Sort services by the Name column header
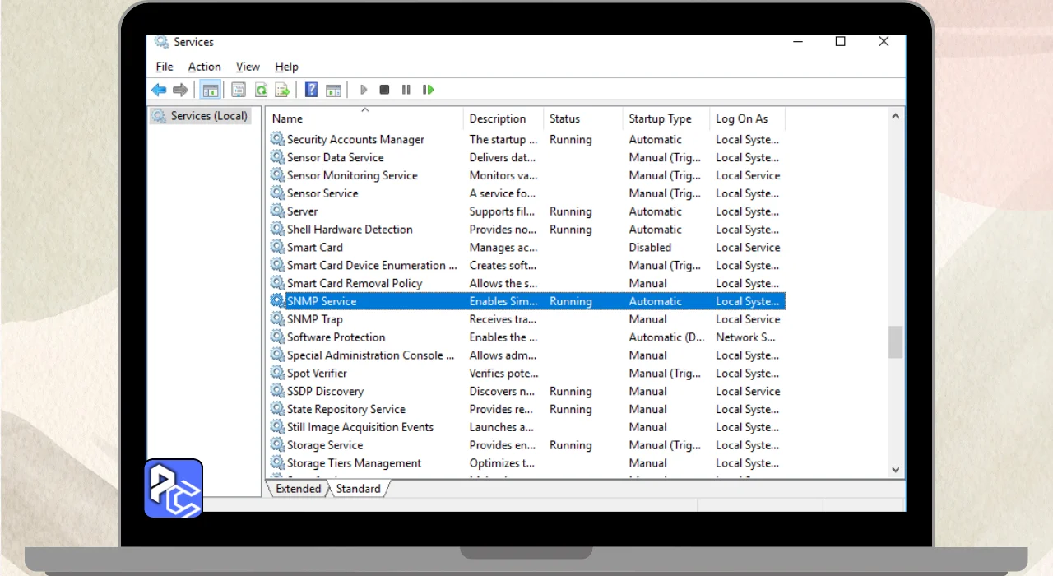The height and width of the screenshot is (576, 1053). tap(288, 118)
